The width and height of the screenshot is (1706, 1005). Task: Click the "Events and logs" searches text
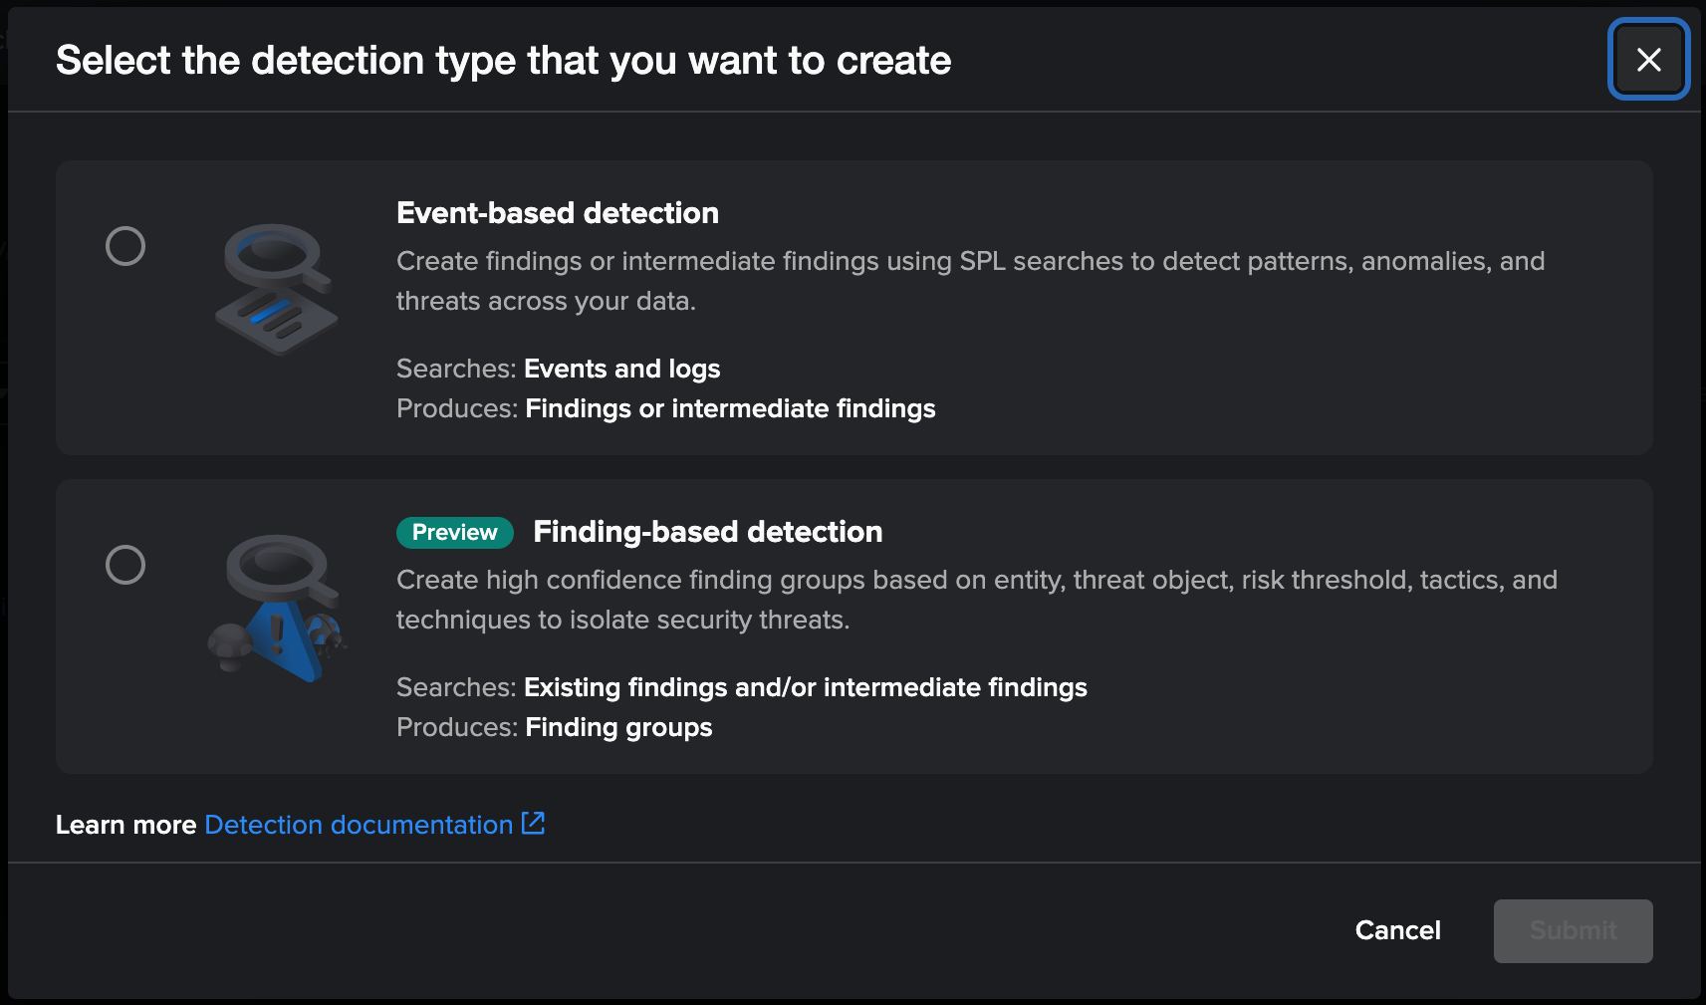[x=621, y=369]
